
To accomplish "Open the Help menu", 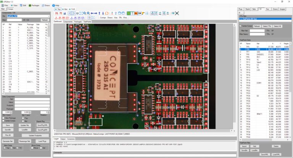I will (56, 5).
